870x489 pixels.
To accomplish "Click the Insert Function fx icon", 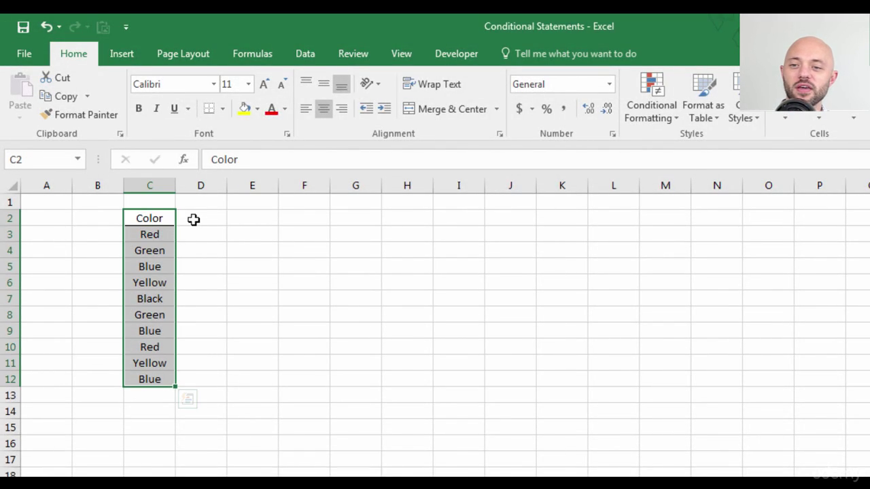I will tap(183, 159).
